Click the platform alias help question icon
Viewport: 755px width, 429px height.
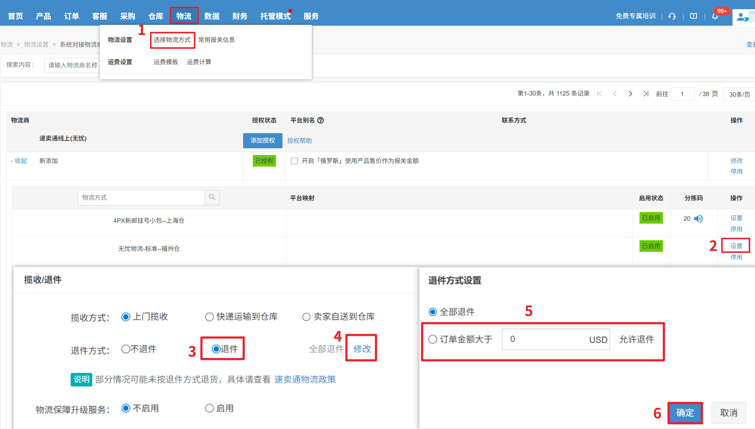click(320, 120)
